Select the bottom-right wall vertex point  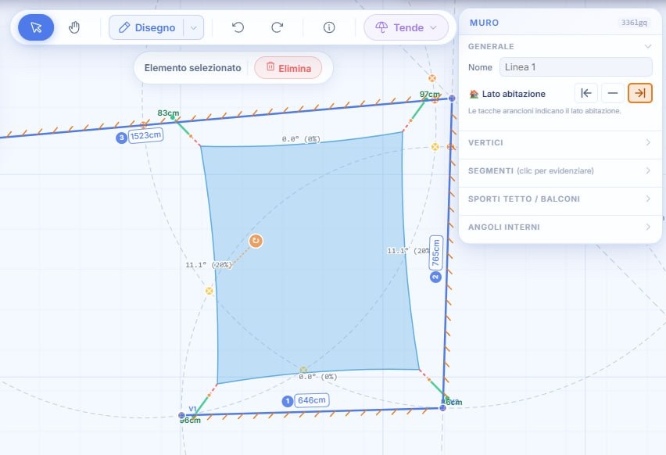click(x=442, y=407)
